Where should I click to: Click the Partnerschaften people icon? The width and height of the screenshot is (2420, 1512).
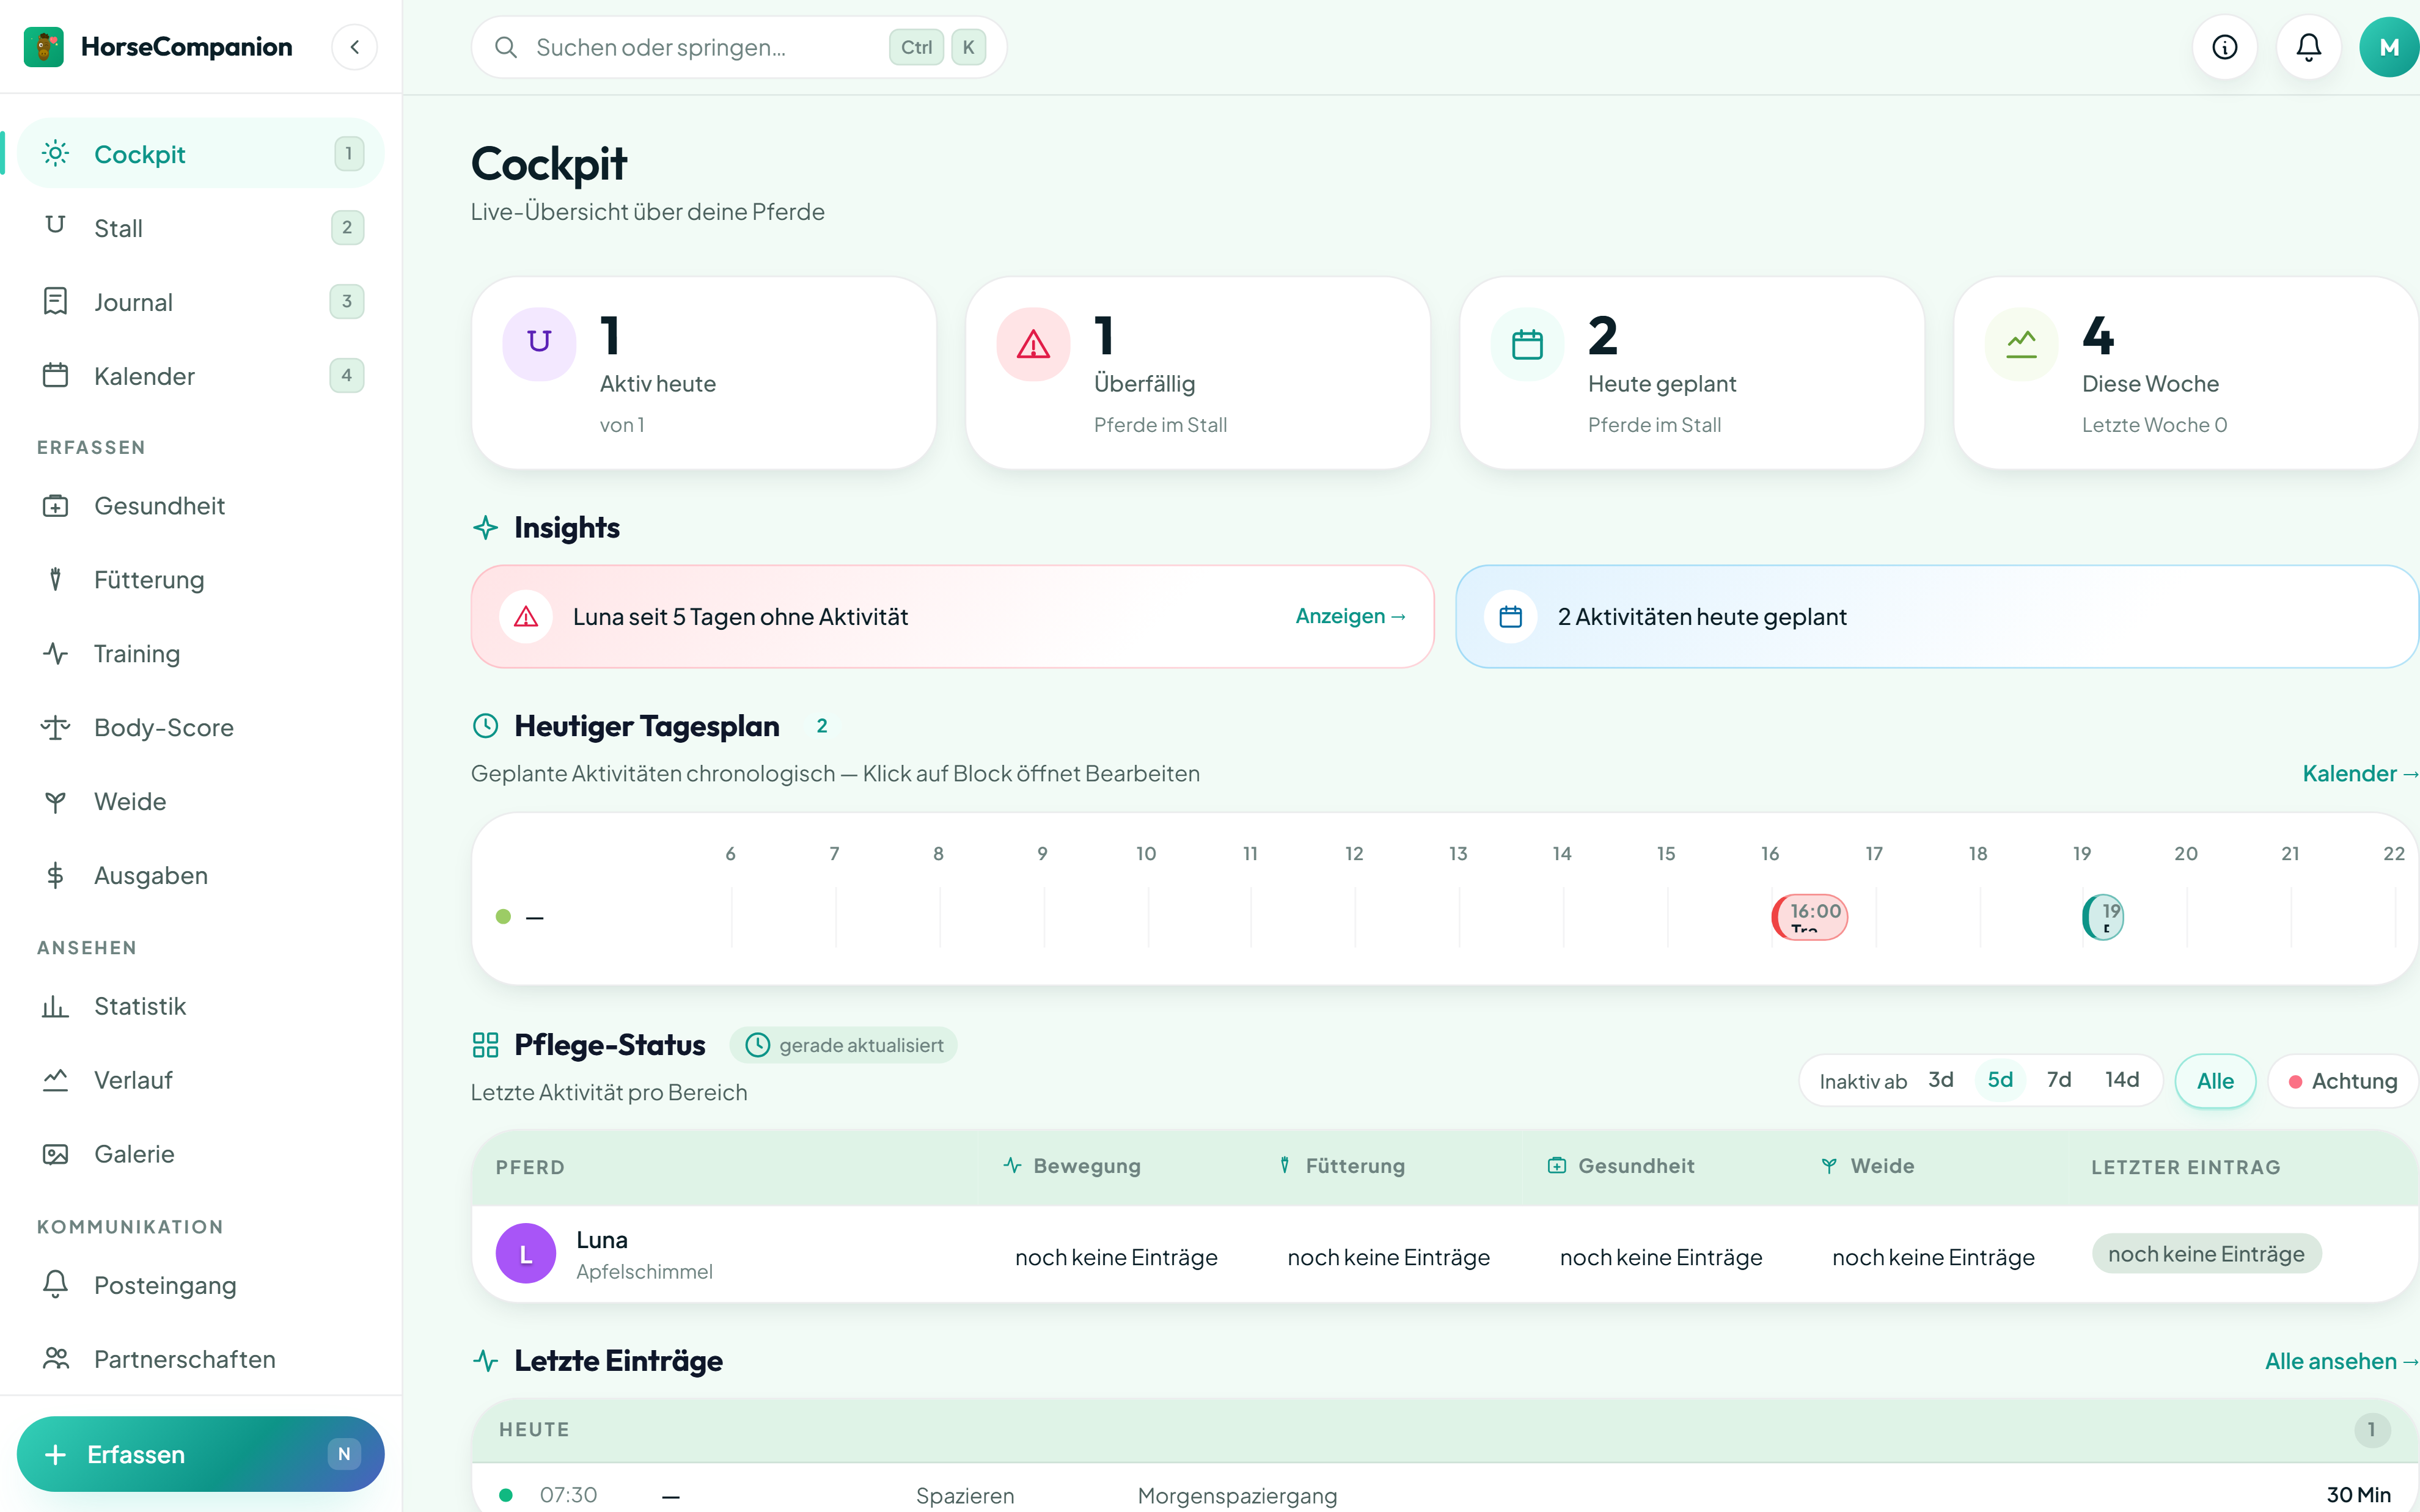click(x=56, y=1358)
